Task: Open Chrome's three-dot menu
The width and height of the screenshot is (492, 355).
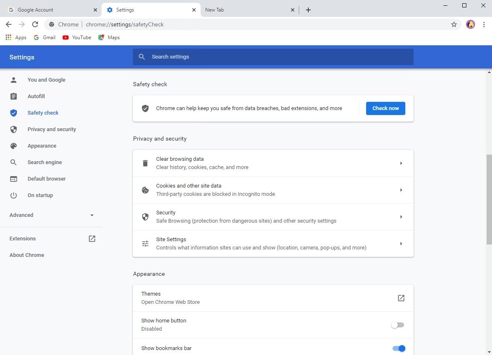Action: [484, 24]
